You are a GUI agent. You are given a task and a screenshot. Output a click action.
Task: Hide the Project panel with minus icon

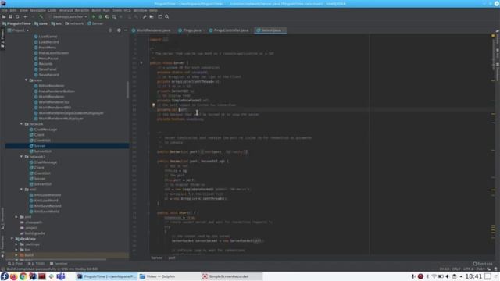coord(126,30)
